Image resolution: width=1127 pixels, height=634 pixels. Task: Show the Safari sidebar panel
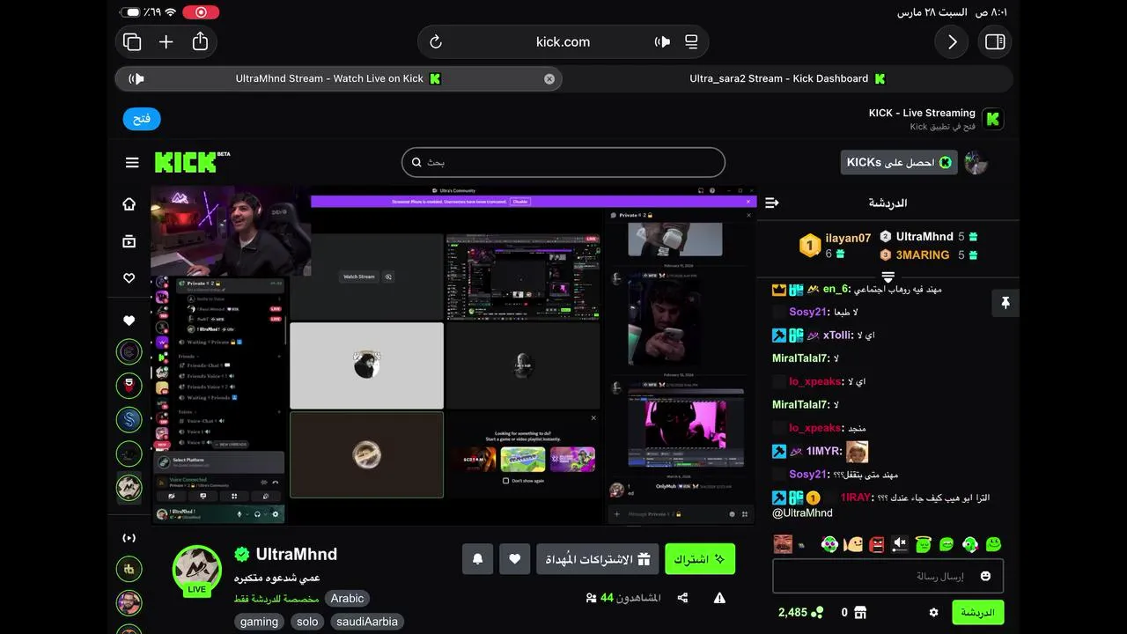(995, 41)
